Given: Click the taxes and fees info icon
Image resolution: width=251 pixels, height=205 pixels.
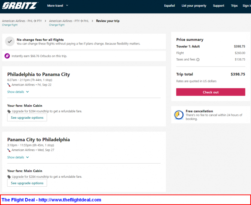Looking at the screenshot, I should tap(198, 60).
